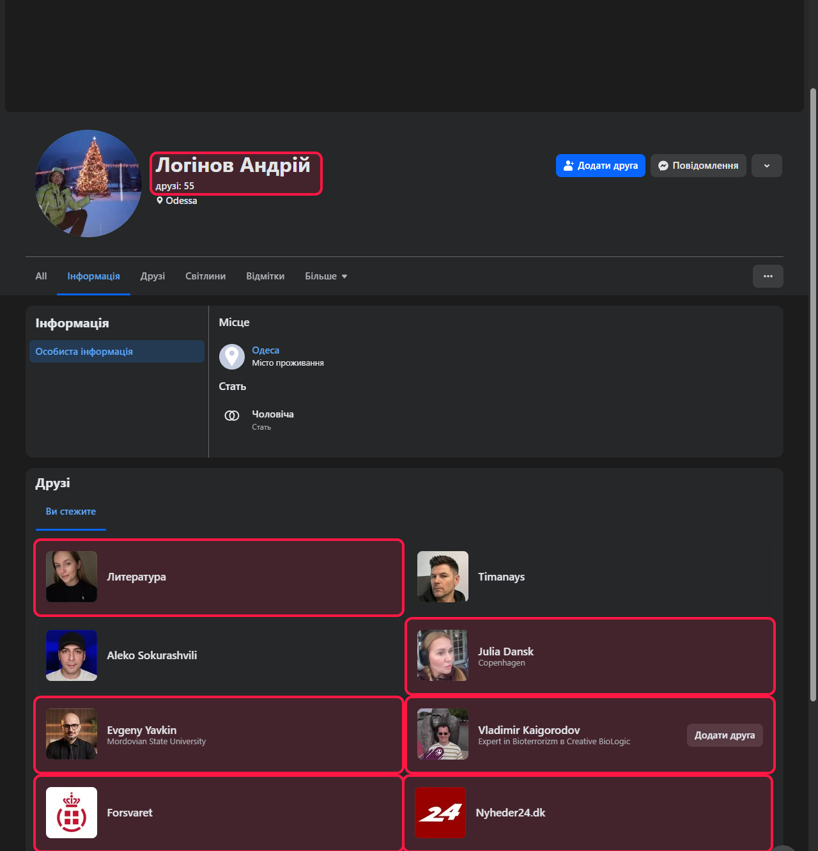Screen dimensions: 818x851
Task: Click the page's vertical scrollbar
Action: coord(813,394)
